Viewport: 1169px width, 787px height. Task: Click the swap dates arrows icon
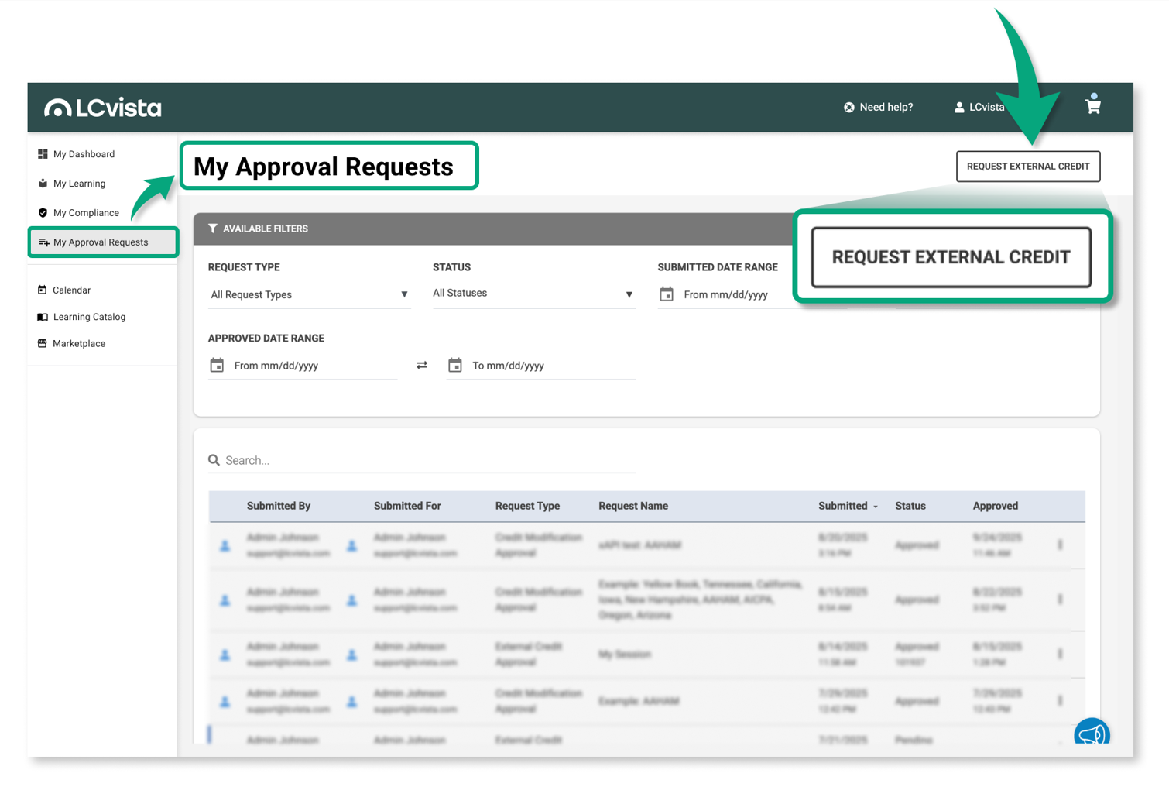coord(422,366)
